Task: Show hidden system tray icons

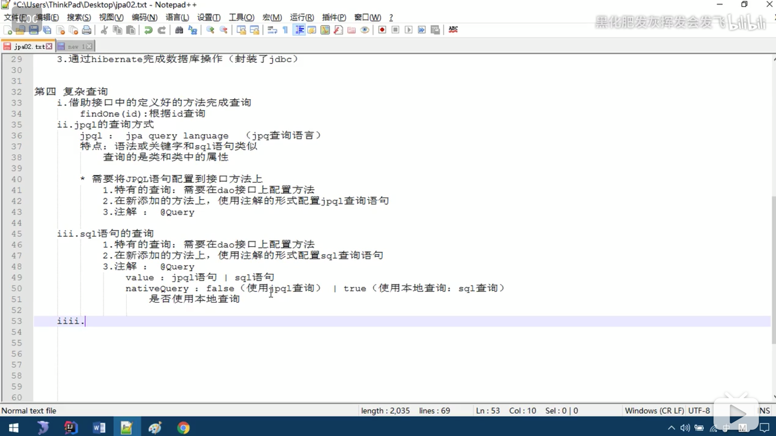Action: tap(671, 428)
